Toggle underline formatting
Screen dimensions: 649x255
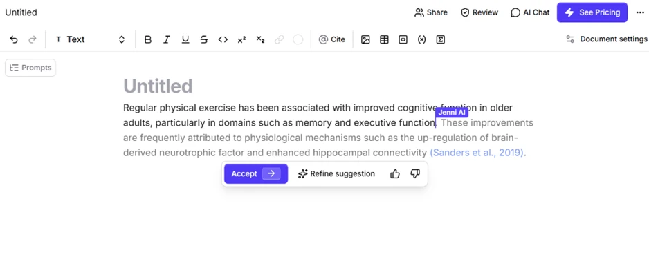click(185, 39)
